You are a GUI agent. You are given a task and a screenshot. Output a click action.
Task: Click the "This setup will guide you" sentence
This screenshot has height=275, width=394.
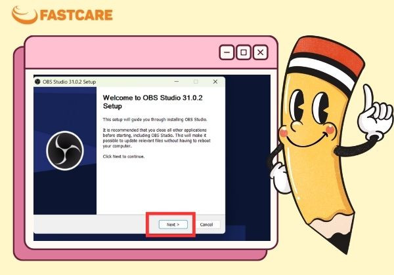click(155, 119)
